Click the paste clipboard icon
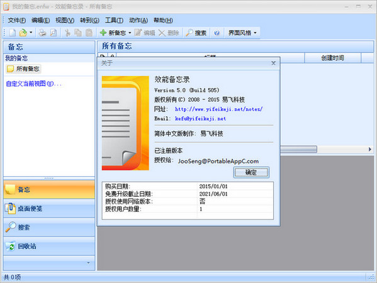 tap(89, 33)
